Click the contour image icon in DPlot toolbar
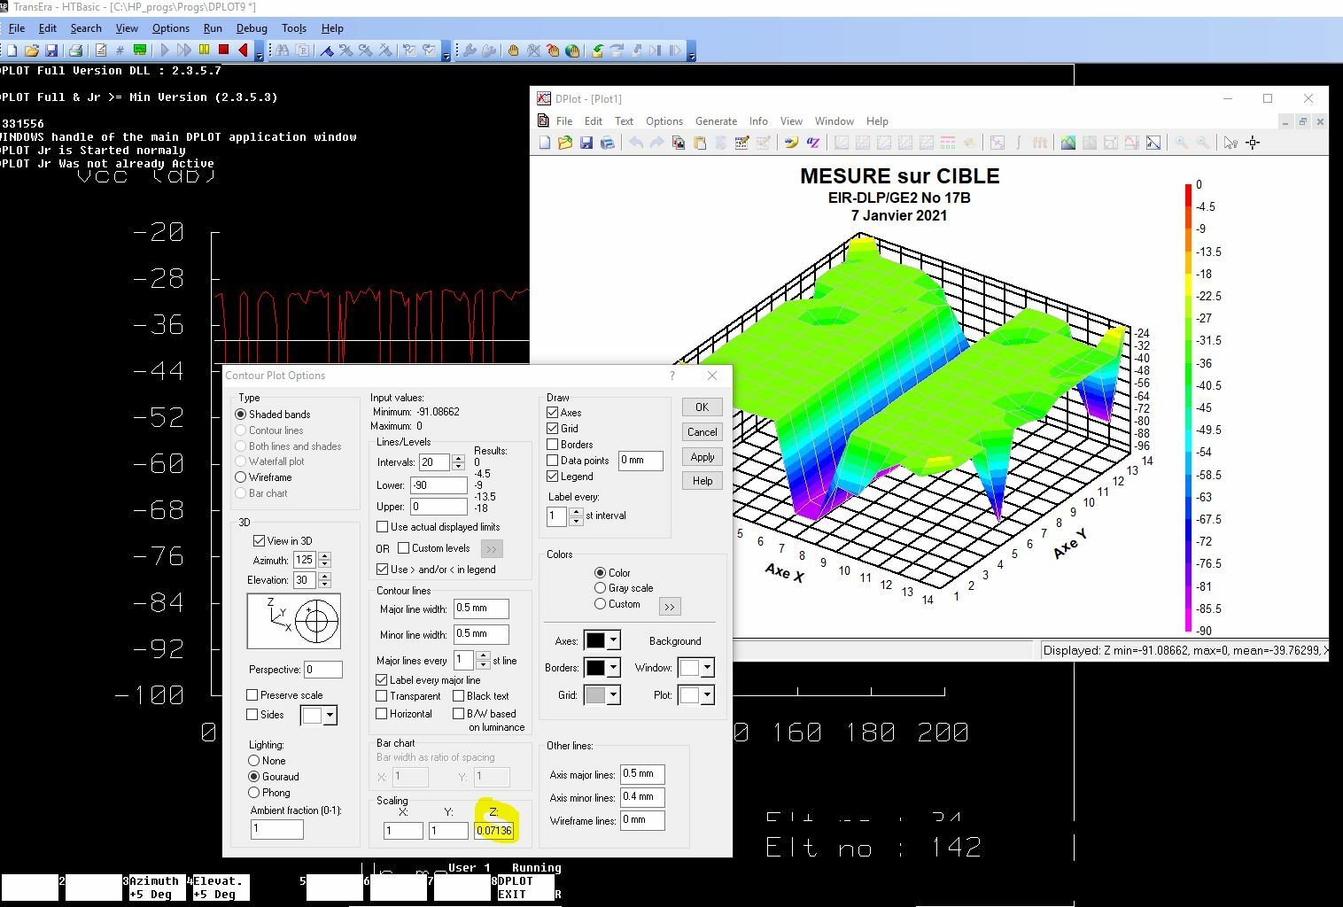 (1068, 143)
